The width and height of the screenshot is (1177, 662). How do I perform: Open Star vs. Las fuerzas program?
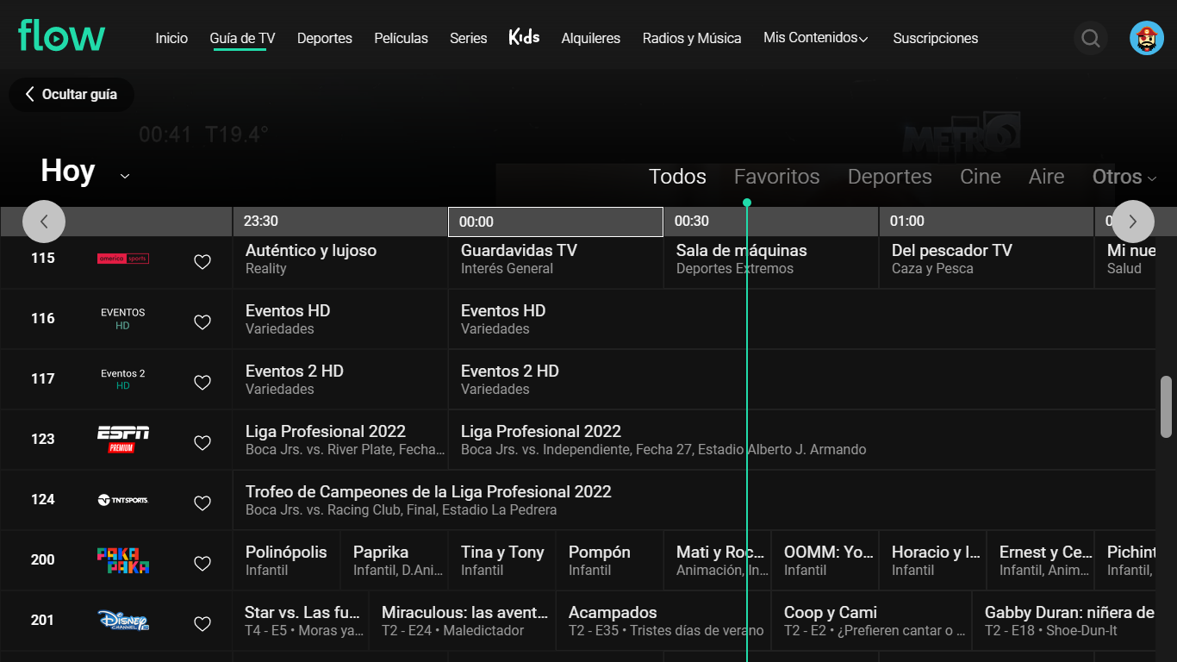tap(301, 621)
